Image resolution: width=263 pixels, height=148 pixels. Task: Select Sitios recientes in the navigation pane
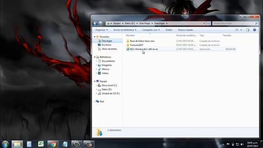coord(109,49)
